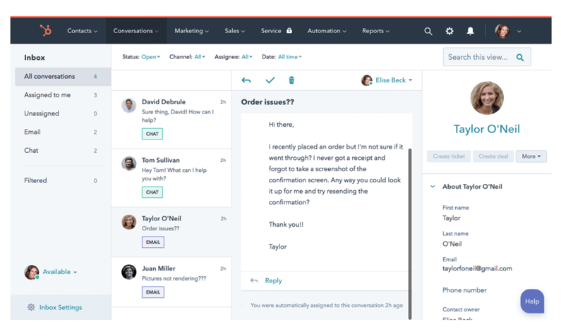Click the search icon in view search box

(x=520, y=57)
